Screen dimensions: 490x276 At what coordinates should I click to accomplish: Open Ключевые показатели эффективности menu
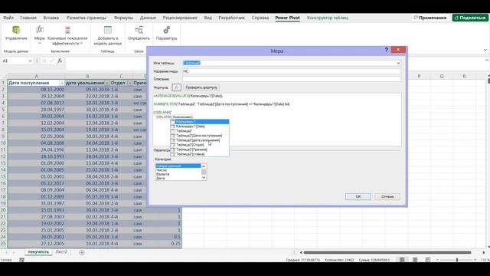click(x=67, y=35)
